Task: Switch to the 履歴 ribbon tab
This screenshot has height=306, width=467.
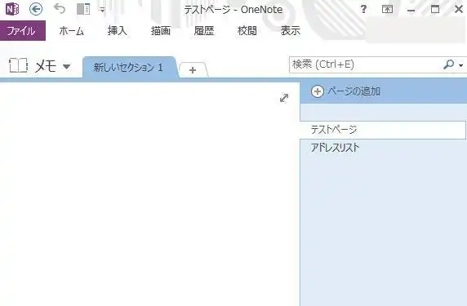Action: [x=204, y=31]
